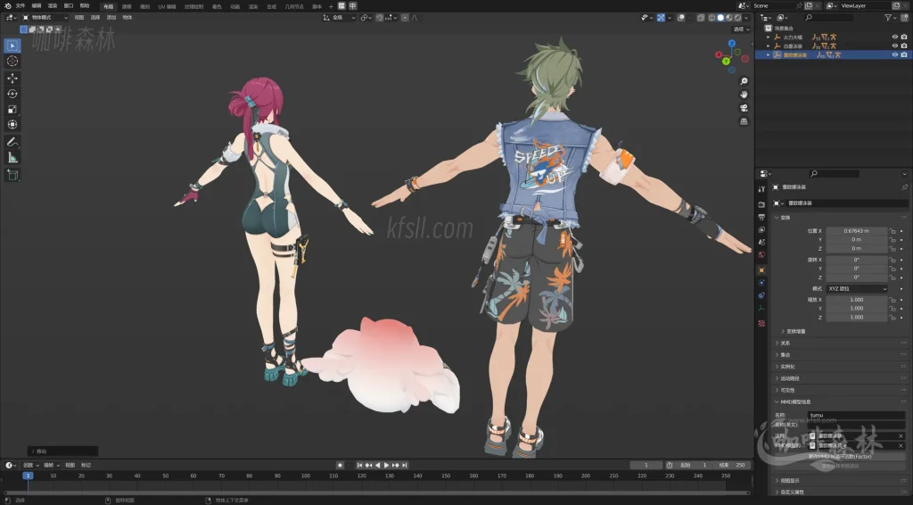Click play animation button
Viewport: 913px width, 505px height.
point(385,466)
